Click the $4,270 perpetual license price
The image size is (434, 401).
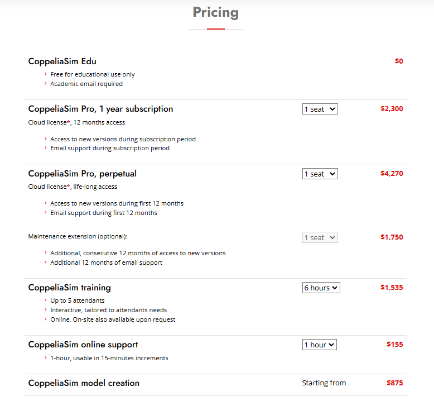click(391, 174)
